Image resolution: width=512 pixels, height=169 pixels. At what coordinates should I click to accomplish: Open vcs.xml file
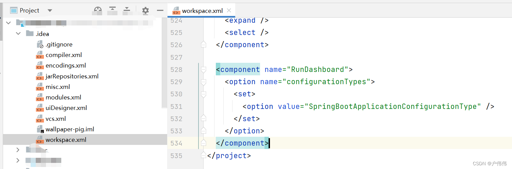56,119
